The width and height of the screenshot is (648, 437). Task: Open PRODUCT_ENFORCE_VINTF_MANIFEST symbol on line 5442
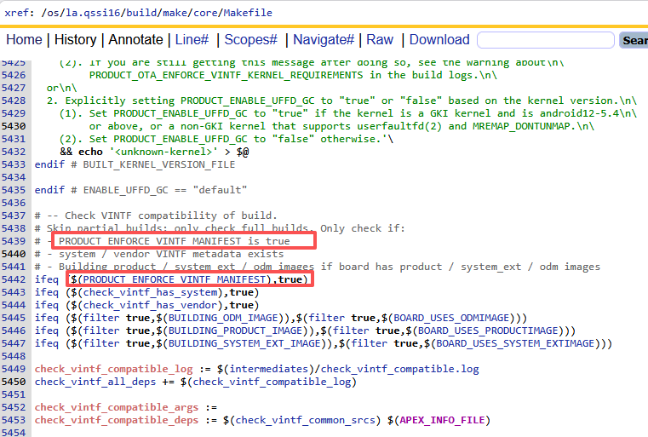[x=174, y=280]
